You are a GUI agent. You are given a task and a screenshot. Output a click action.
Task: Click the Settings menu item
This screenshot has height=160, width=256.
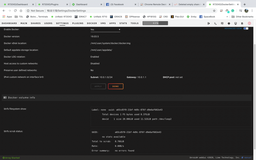click(x=62, y=23)
